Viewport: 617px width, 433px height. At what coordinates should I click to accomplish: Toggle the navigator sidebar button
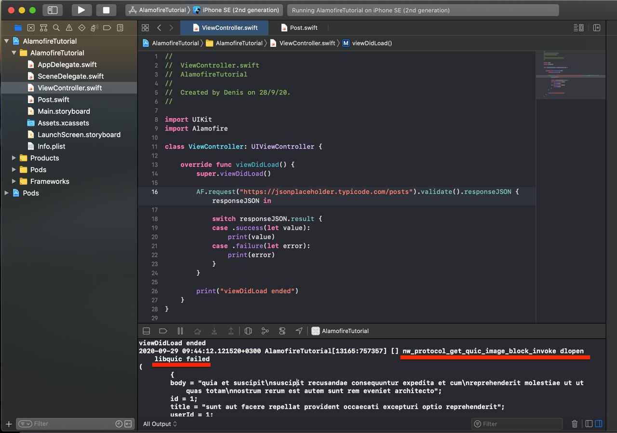coord(53,10)
